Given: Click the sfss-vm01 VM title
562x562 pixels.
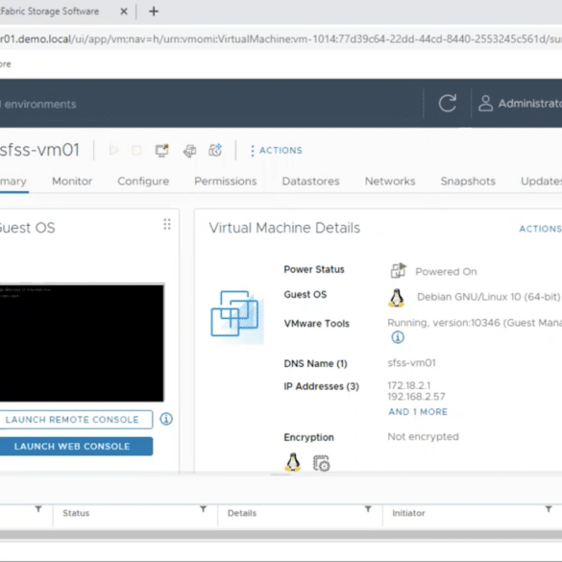Looking at the screenshot, I should tap(39, 150).
